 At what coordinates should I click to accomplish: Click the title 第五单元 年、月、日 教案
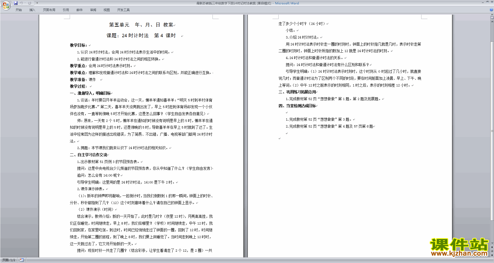pos(141,25)
